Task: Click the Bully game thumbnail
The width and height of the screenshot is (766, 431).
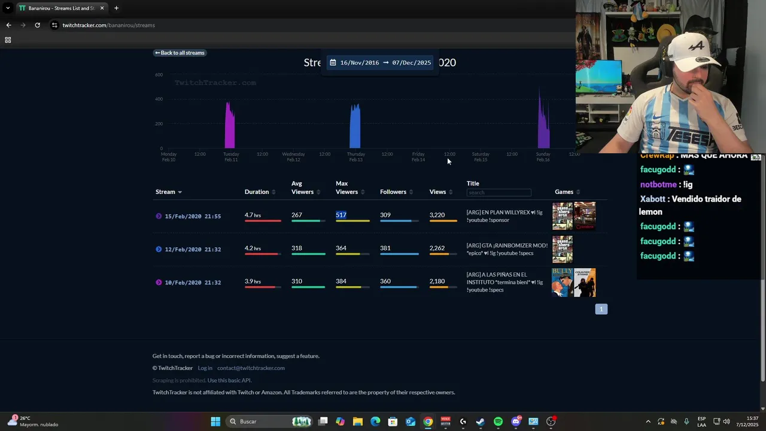Action: pyautogui.click(x=562, y=283)
